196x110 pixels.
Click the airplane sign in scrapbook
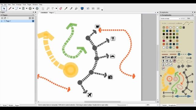(x=175, y=57)
